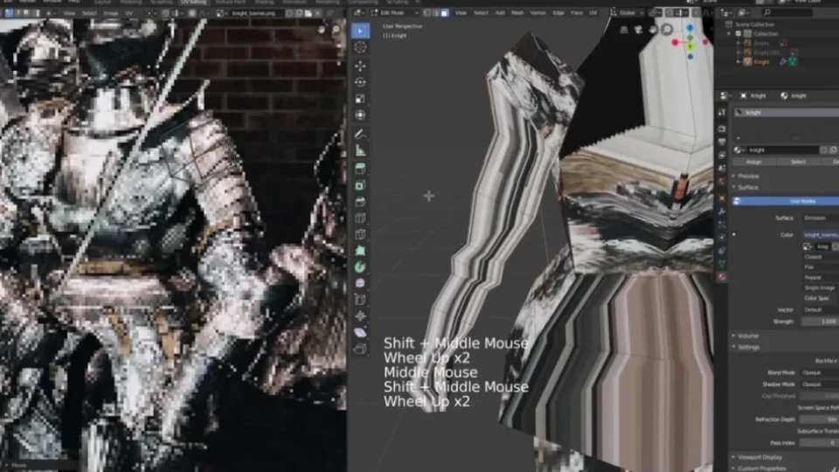Click the viewport zoom magnifier icon

[x=667, y=30]
